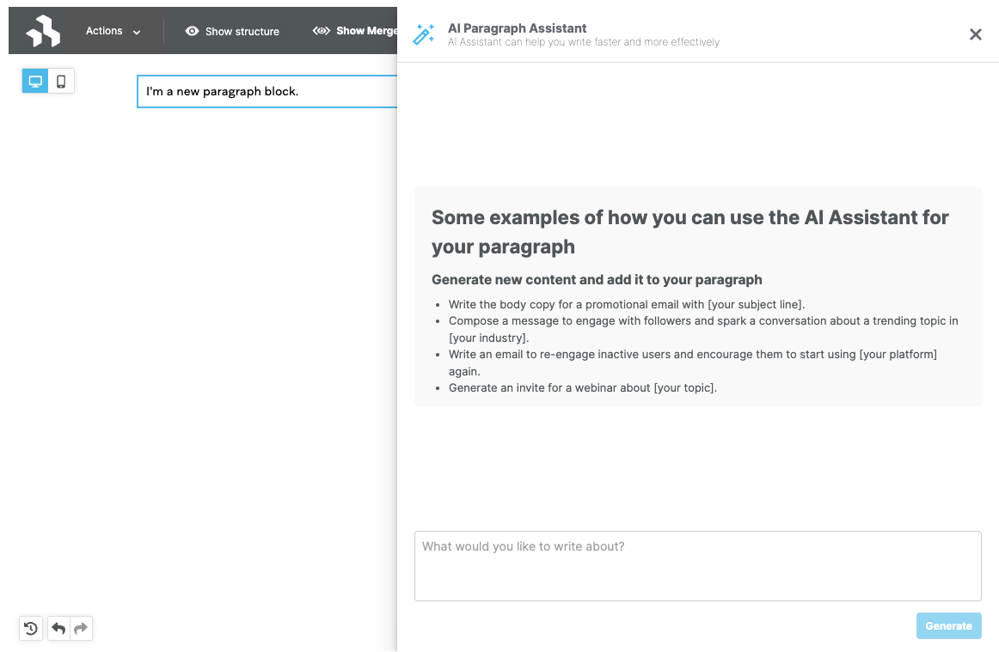Image resolution: width=999 pixels, height=652 pixels.
Task: Click the Beefree logo icon
Action: (42, 31)
